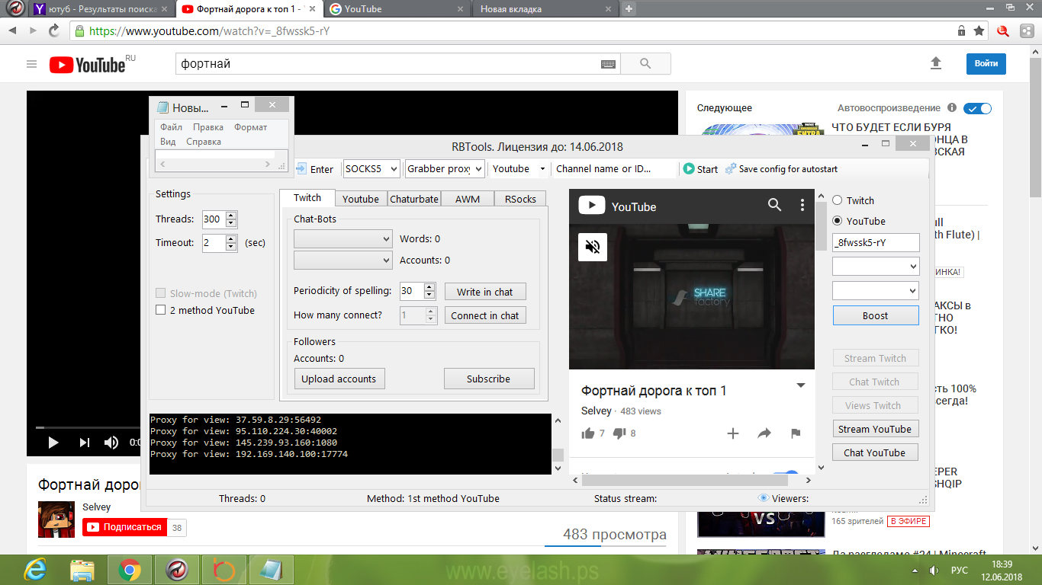Enable the 2 method YouTube checkbox
Viewport: 1042px width, 585px height.
[x=160, y=310]
